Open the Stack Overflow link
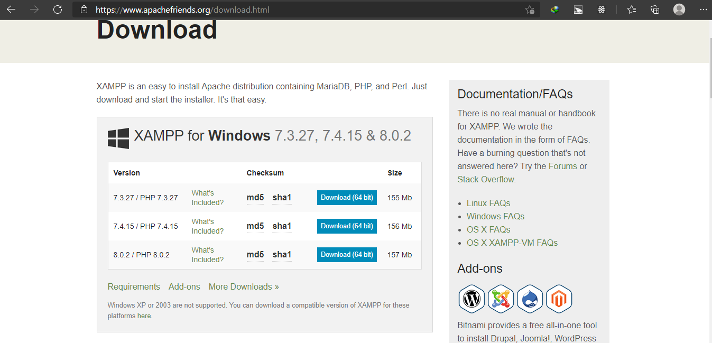Image resolution: width=712 pixels, height=343 pixels. point(486,180)
